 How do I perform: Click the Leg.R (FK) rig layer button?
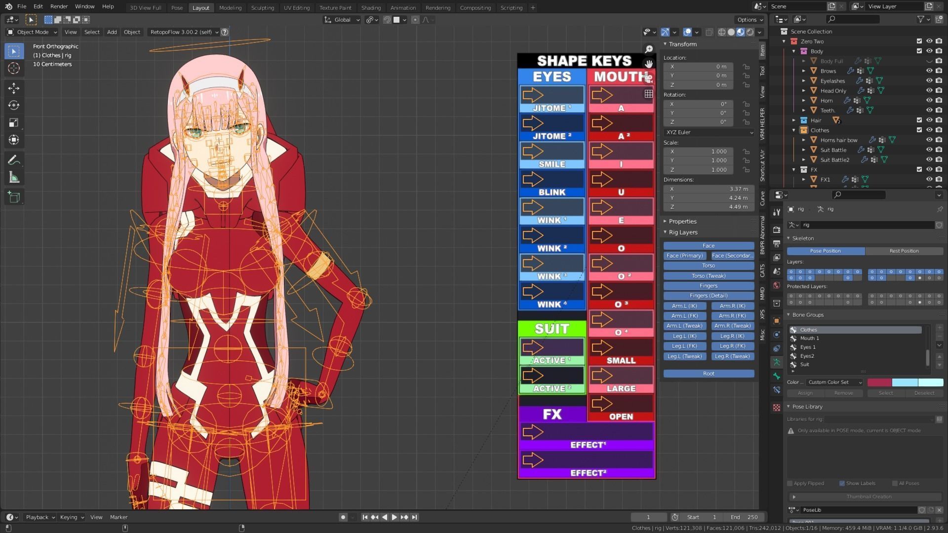click(x=733, y=346)
